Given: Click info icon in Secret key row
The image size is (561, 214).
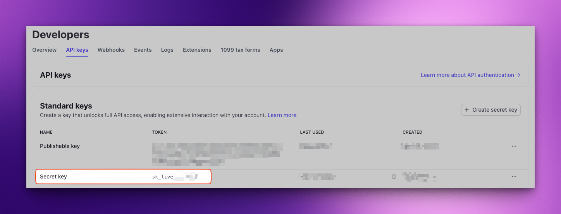Looking at the screenshot, I should pyautogui.click(x=394, y=177).
